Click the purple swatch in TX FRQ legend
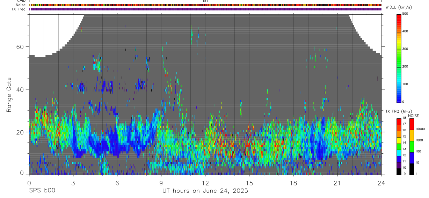 [x=399, y=165]
